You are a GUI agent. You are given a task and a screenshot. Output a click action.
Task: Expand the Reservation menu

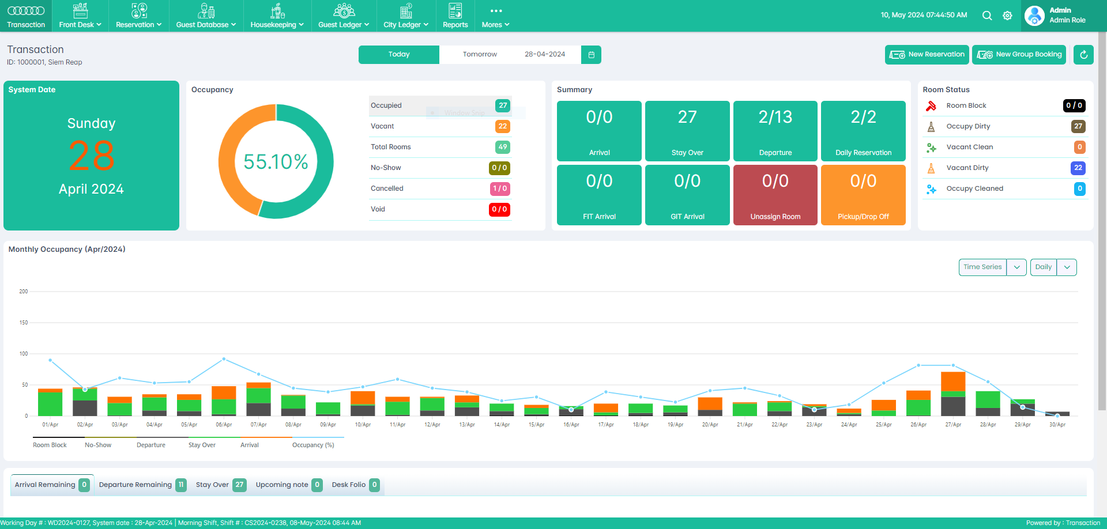pos(138,16)
